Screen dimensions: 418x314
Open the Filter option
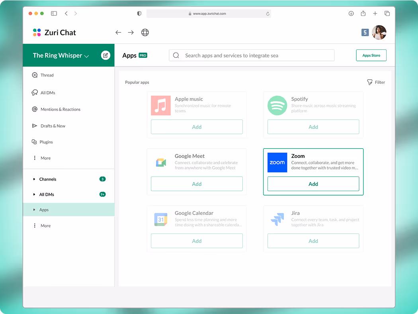click(x=376, y=82)
